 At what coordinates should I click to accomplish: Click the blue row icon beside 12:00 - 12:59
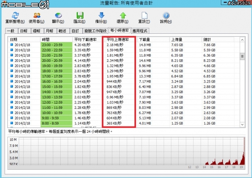point(11,102)
